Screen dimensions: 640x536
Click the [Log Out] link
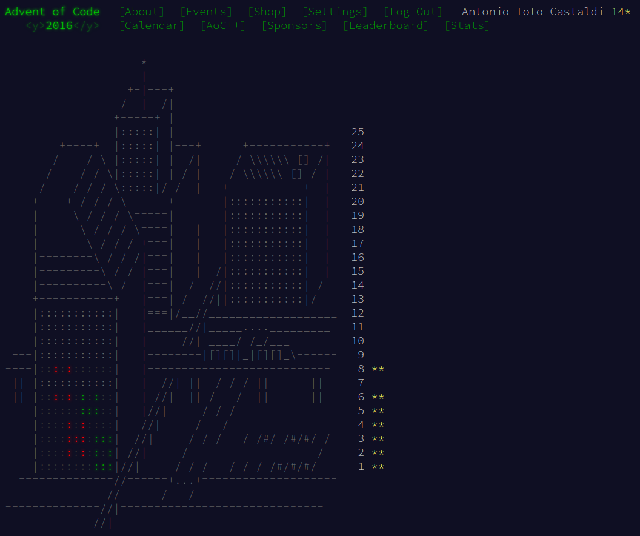(x=413, y=12)
